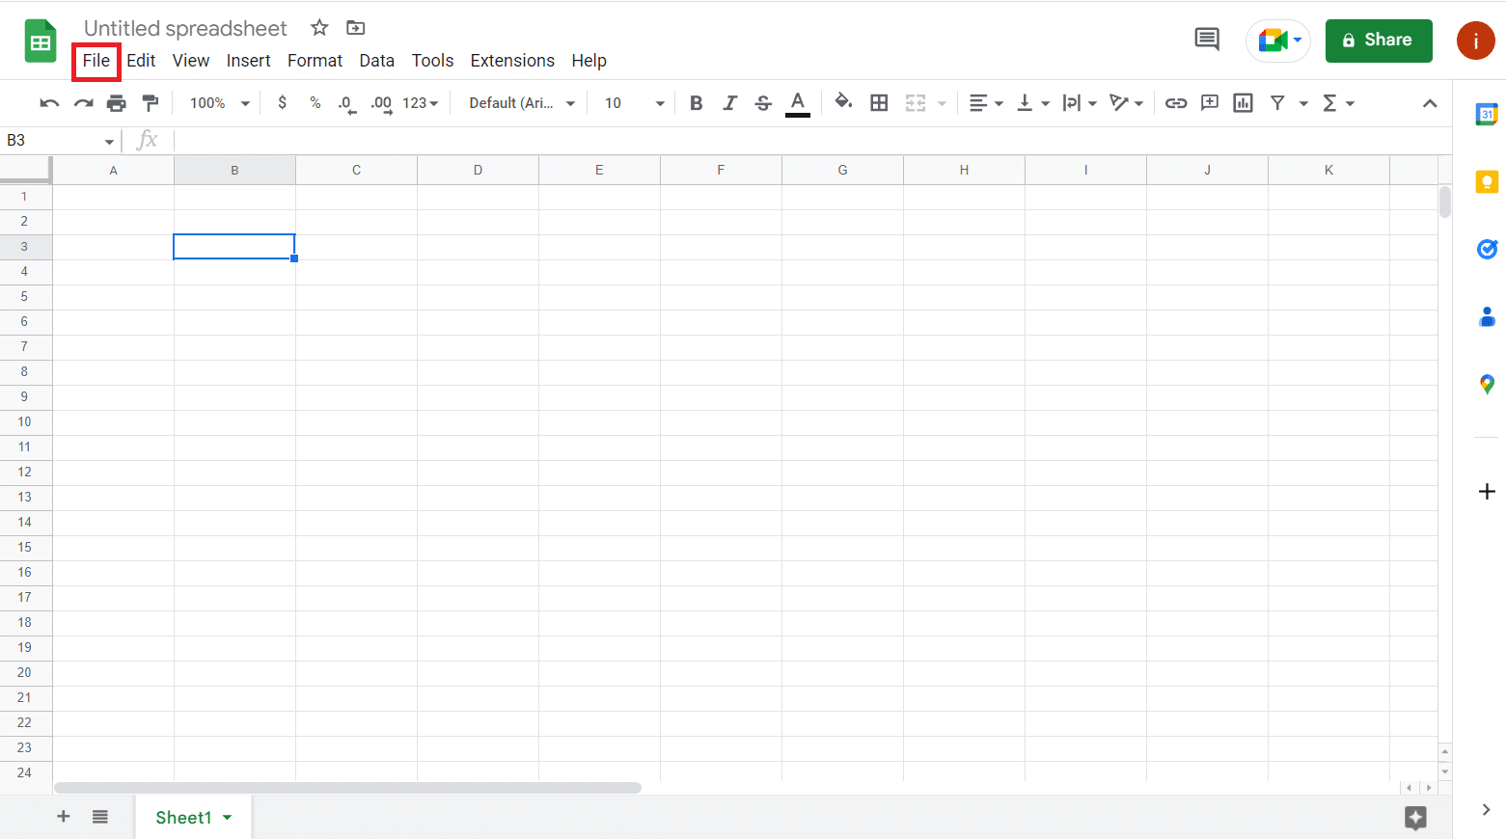
Task: Open the Google Meet call button
Action: pos(1278,41)
